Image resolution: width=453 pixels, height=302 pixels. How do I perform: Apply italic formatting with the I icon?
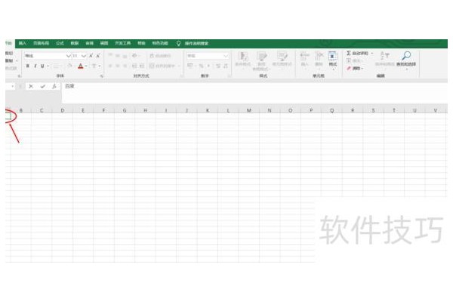[x=35, y=66]
